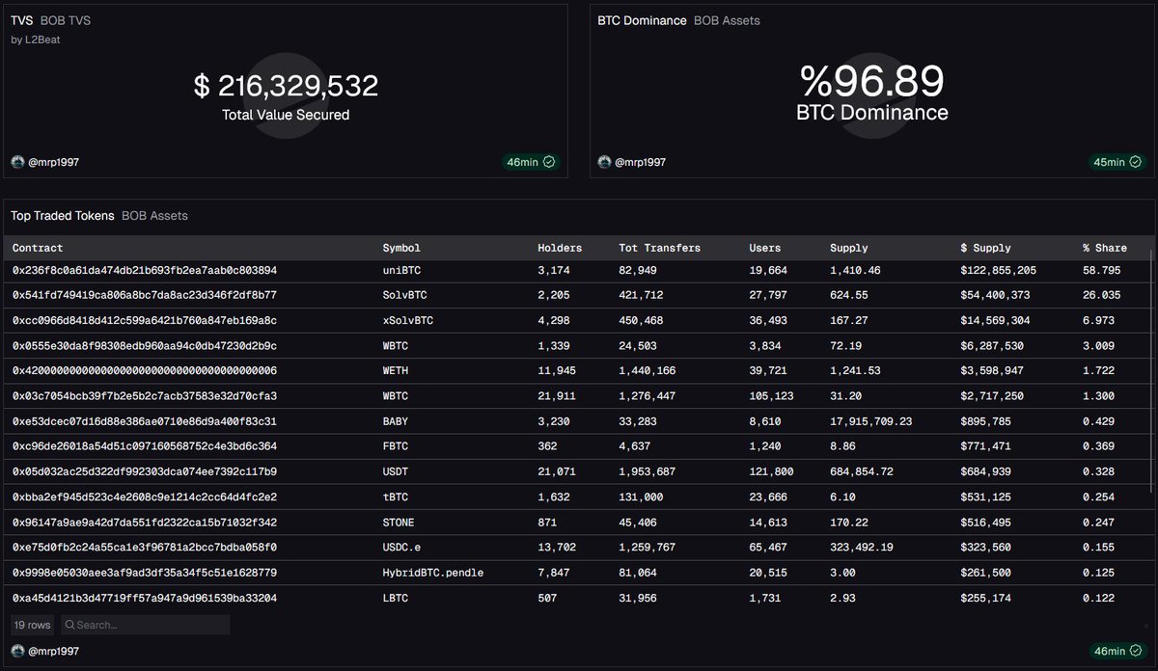Select the WETH contract address 0x4200...0006
This screenshot has width=1158, height=671.
click(145, 371)
